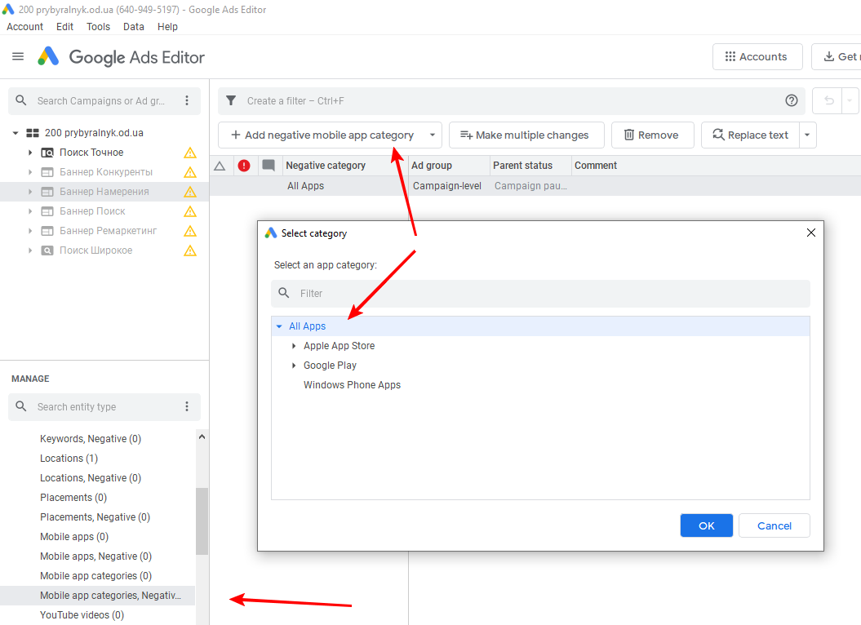Image resolution: width=861 pixels, height=625 pixels.
Task: Click the Replace text button
Action: point(750,135)
